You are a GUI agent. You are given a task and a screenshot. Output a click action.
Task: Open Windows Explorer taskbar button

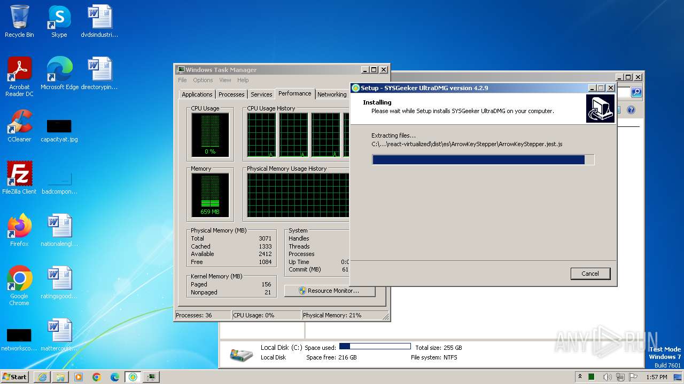tap(60, 377)
